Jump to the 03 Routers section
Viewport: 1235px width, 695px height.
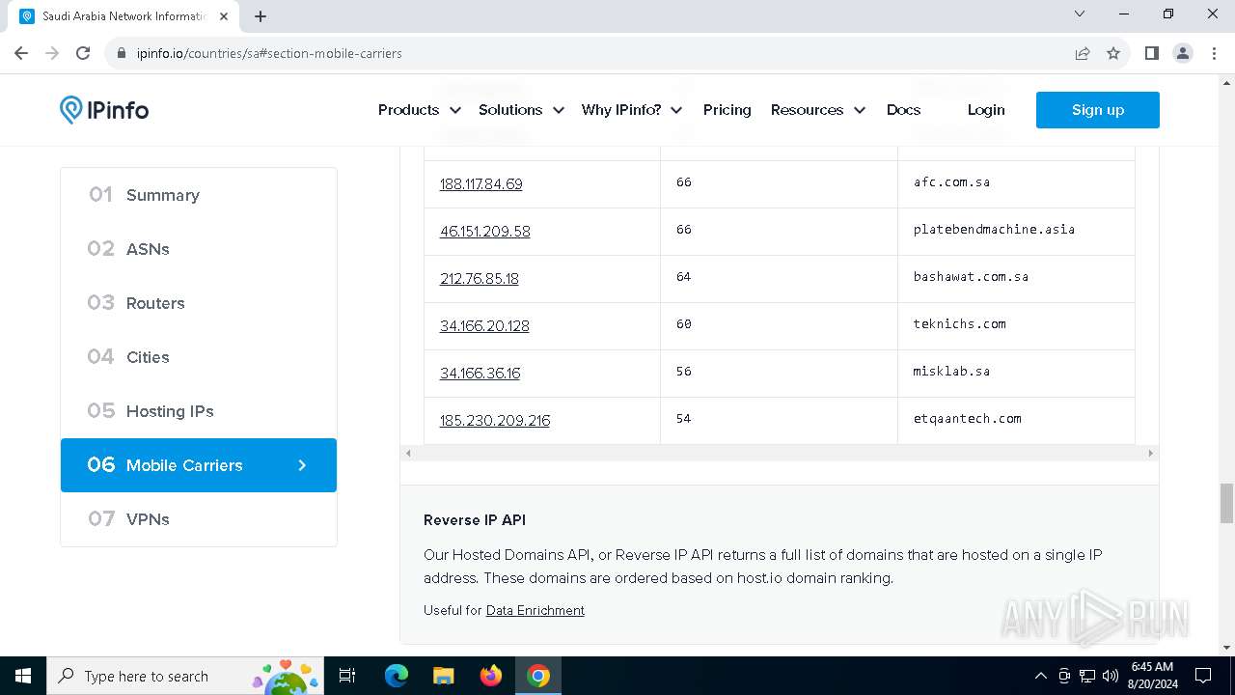tap(199, 303)
